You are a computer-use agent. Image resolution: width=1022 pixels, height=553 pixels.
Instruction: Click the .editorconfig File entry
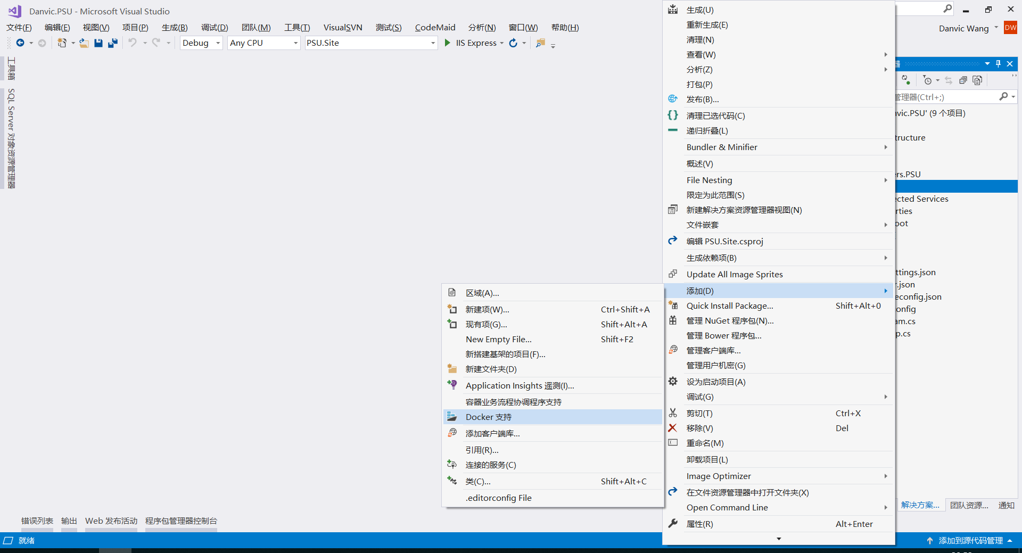point(553,498)
